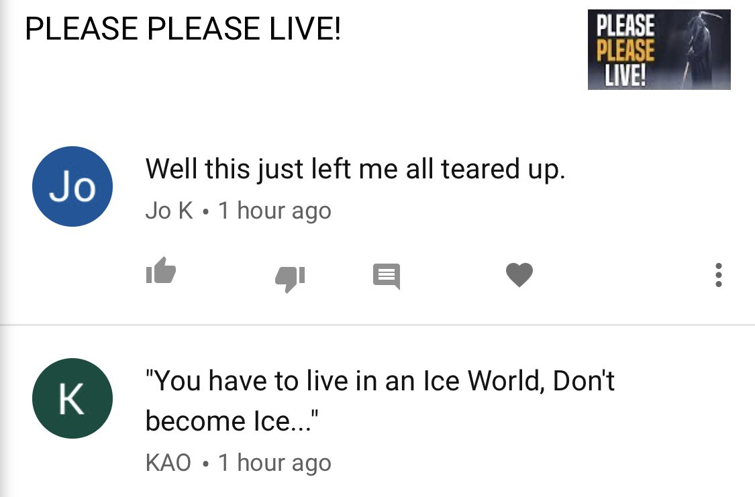Open the PLEASE PLEASE LIVE! video thumbnail
The width and height of the screenshot is (755, 497).
(x=659, y=50)
